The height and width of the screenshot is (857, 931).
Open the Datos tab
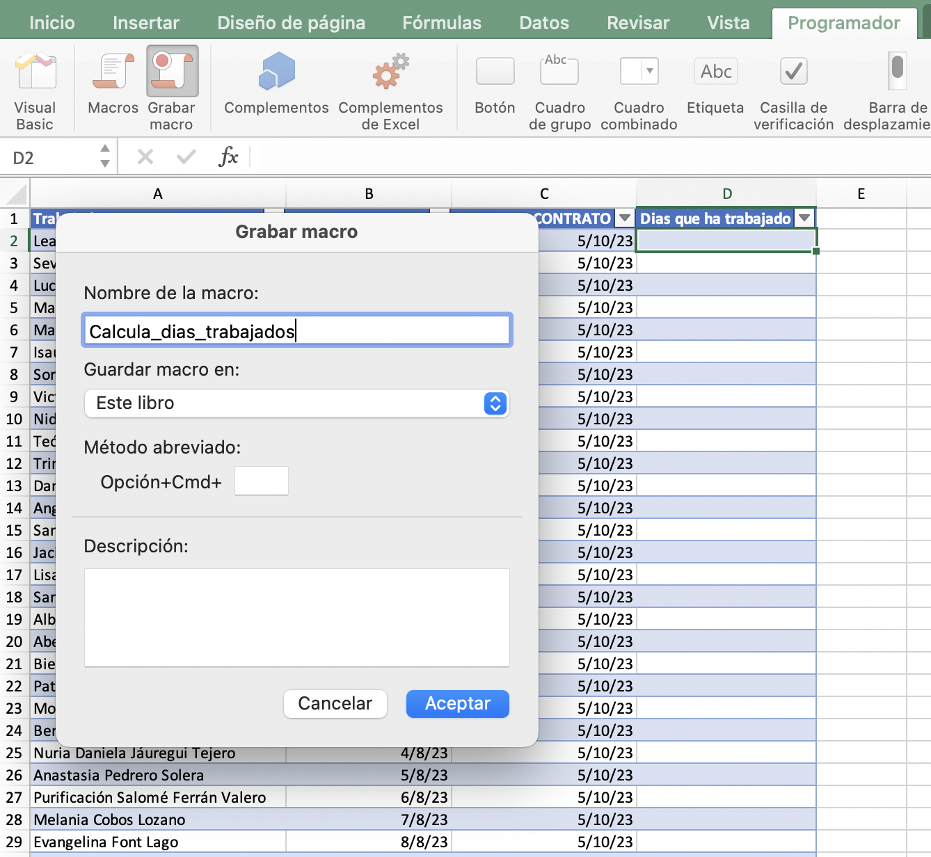pyautogui.click(x=544, y=23)
